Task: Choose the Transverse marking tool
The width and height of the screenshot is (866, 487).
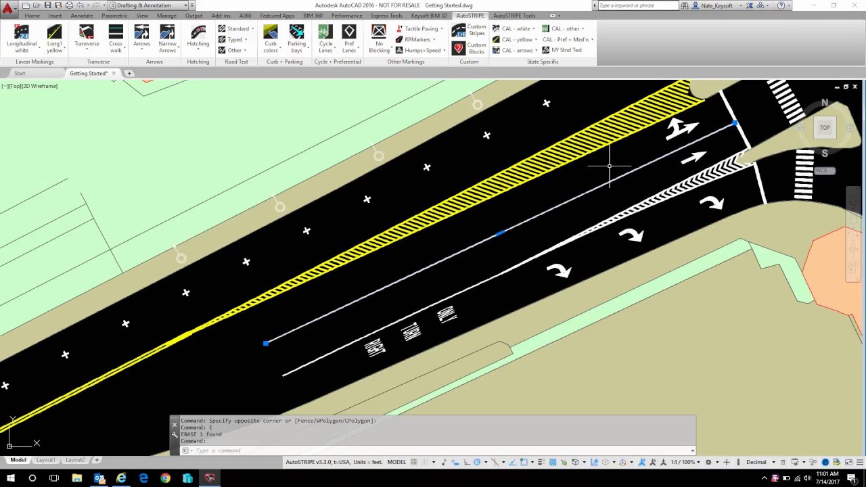Action: point(87,36)
